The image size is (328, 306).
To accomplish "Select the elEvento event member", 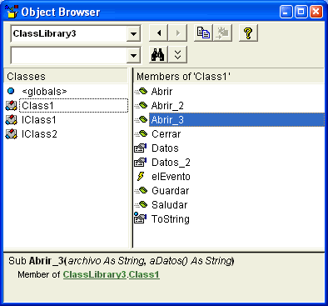I will point(171,177).
